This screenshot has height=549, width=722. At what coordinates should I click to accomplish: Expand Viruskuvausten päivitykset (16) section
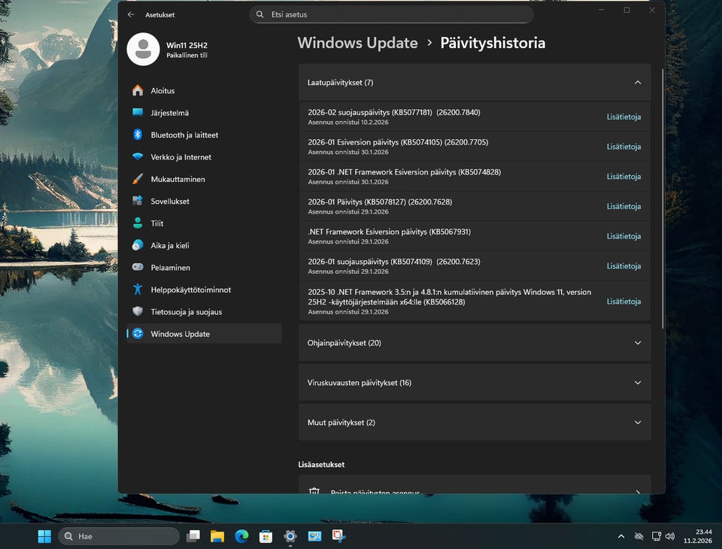tap(637, 383)
